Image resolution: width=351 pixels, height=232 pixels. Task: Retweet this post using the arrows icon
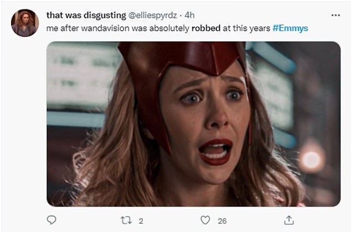[x=126, y=220]
